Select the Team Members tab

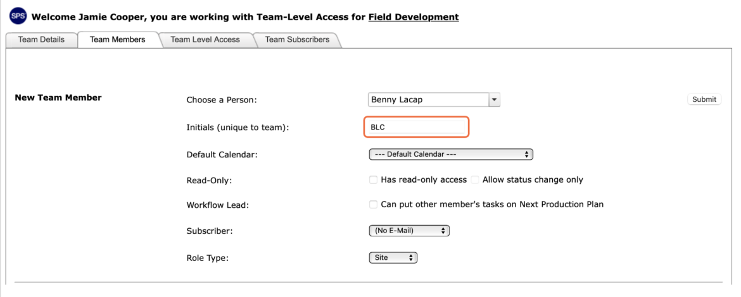point(118,40)
